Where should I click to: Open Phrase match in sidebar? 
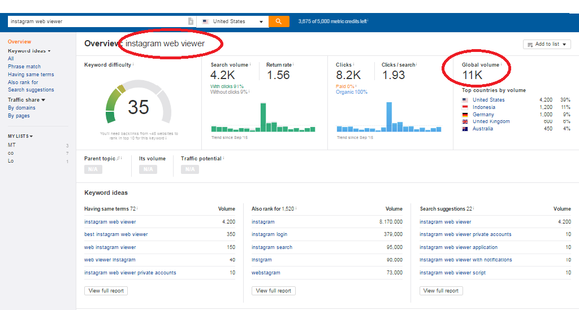[24, 67]
